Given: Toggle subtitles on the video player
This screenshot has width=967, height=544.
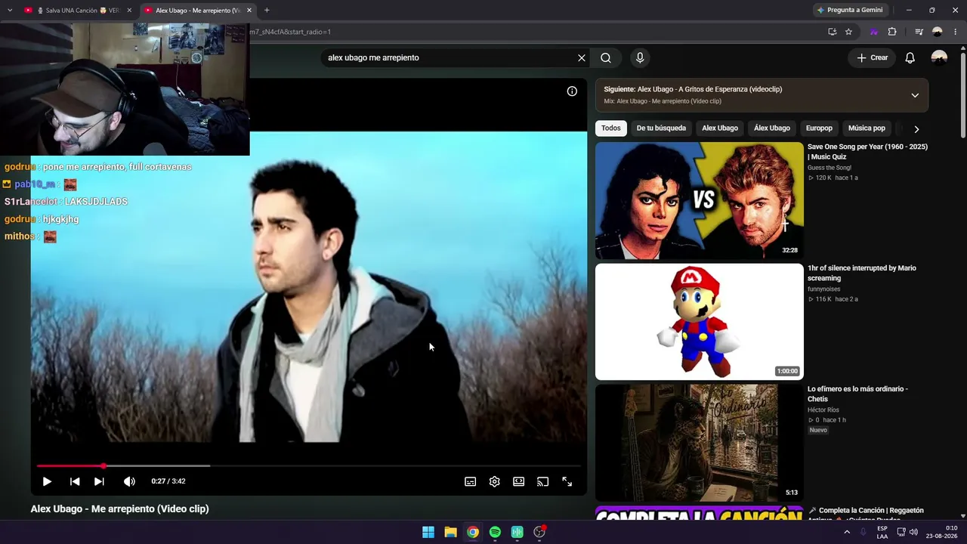Looking at the screenshot, I should [x=470, y=481].
